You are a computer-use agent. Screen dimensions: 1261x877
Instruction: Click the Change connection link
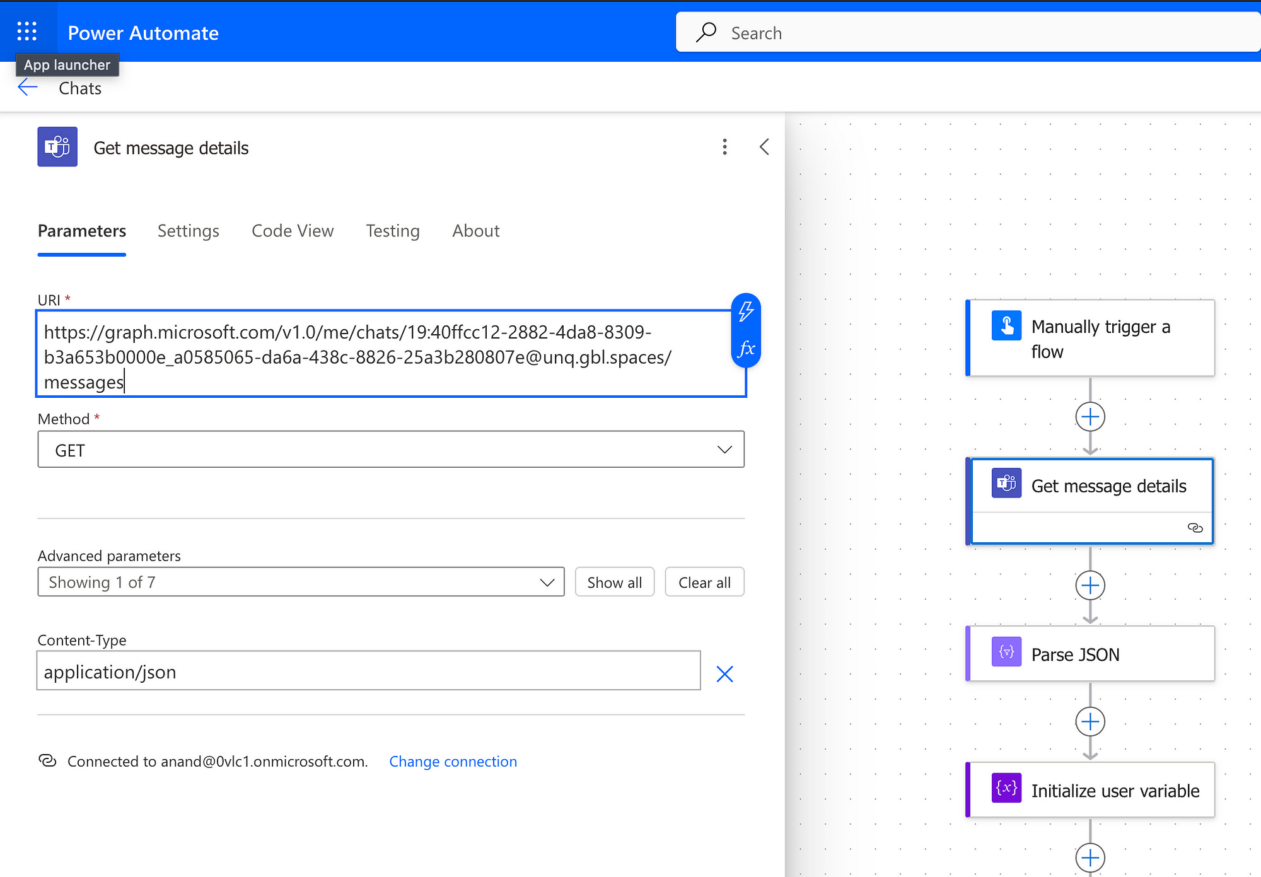coord(453,762)
